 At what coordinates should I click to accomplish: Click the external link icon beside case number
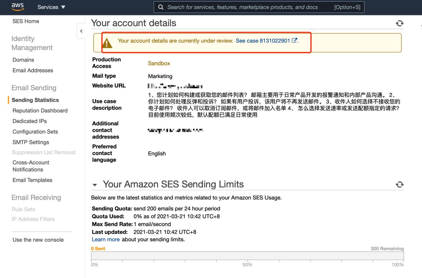pyautogui.click(x=294, y=40)
